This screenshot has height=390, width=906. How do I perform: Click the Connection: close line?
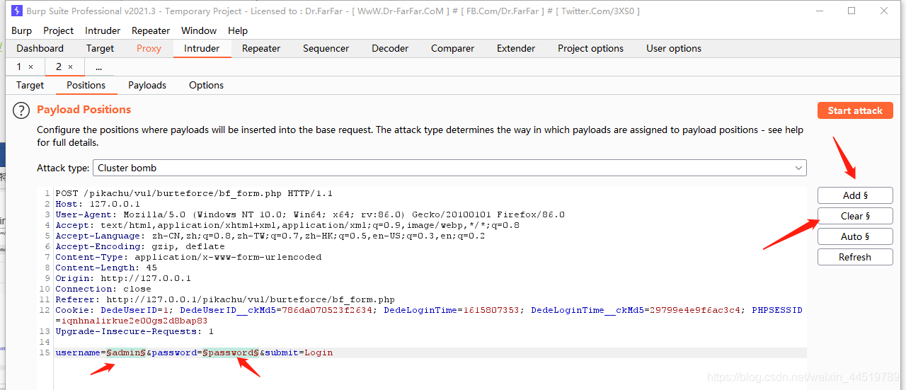103,289
